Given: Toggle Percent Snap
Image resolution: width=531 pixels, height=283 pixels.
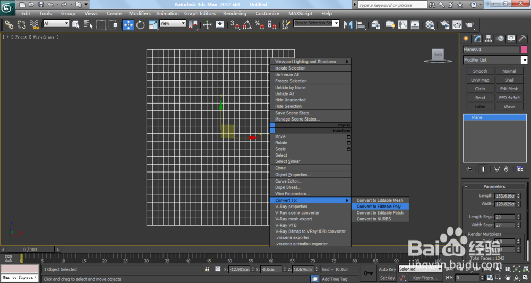Looking at the screenshot, I should pos(260,25).
